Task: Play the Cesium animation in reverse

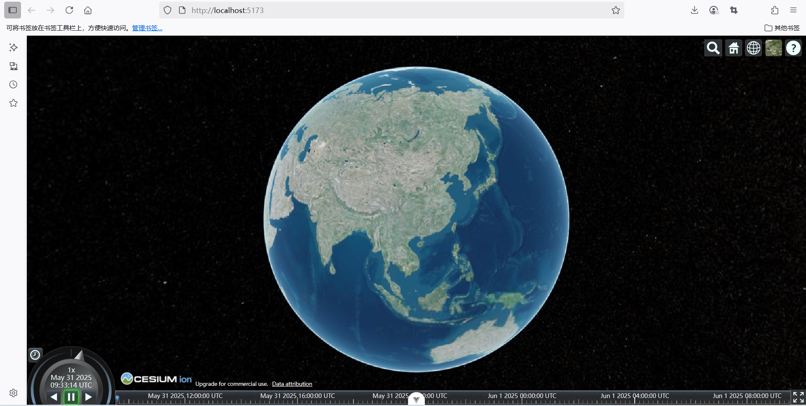Action: pyautogui.click(x=54, y=397)
